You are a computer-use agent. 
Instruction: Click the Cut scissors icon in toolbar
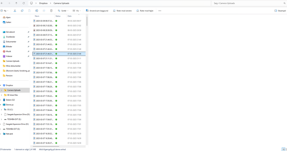click(15, 11)
